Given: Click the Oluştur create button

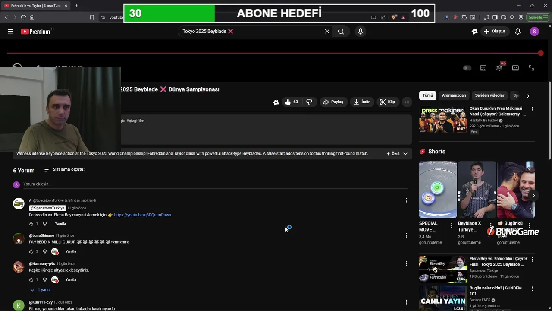Looking at the screenshot, I should click(495, 31).
